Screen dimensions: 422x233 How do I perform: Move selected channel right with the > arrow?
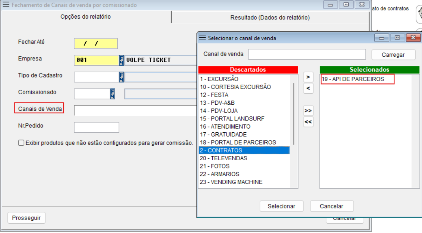pos(308,77)
